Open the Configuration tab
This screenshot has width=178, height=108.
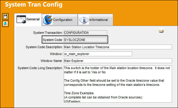60,20
